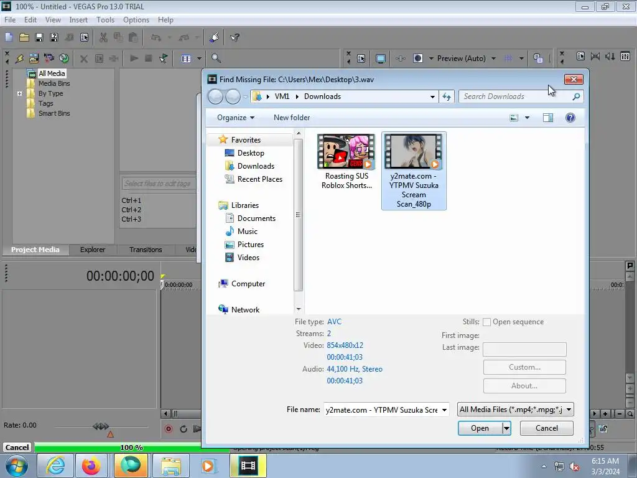Open Internet Explorer from the taskbar
637x478 pixels.
55,466
